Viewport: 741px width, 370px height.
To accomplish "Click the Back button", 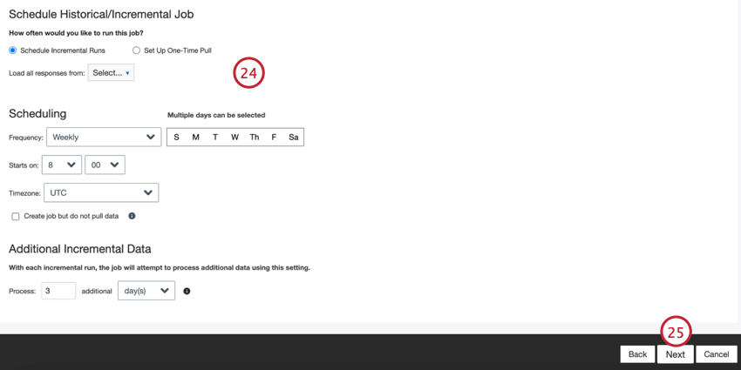I will point(637,354).
